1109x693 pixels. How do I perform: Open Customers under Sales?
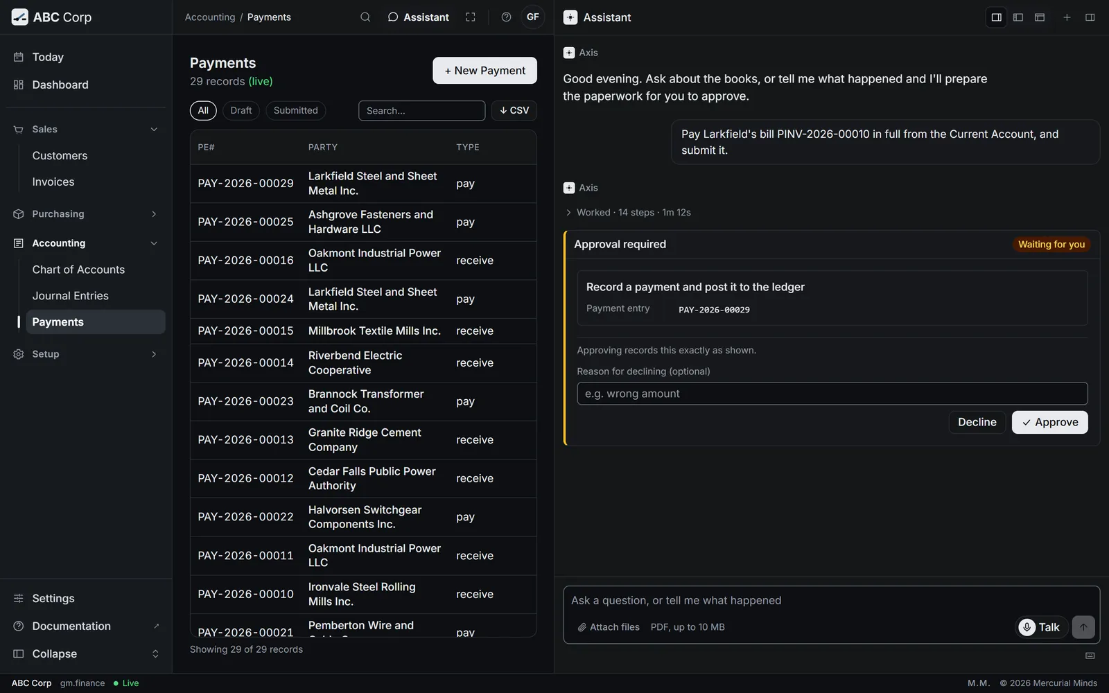[x=96, y=156]
